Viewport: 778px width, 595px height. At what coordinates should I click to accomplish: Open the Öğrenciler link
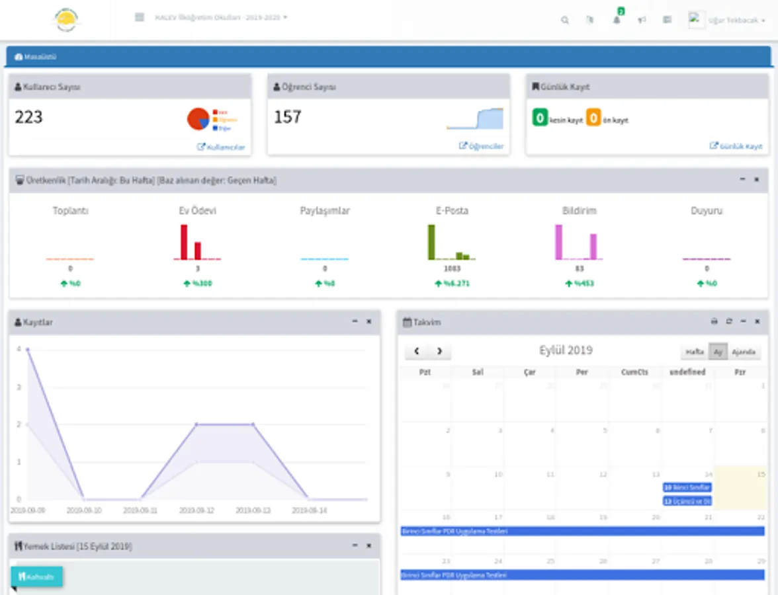tap(482, 146)
